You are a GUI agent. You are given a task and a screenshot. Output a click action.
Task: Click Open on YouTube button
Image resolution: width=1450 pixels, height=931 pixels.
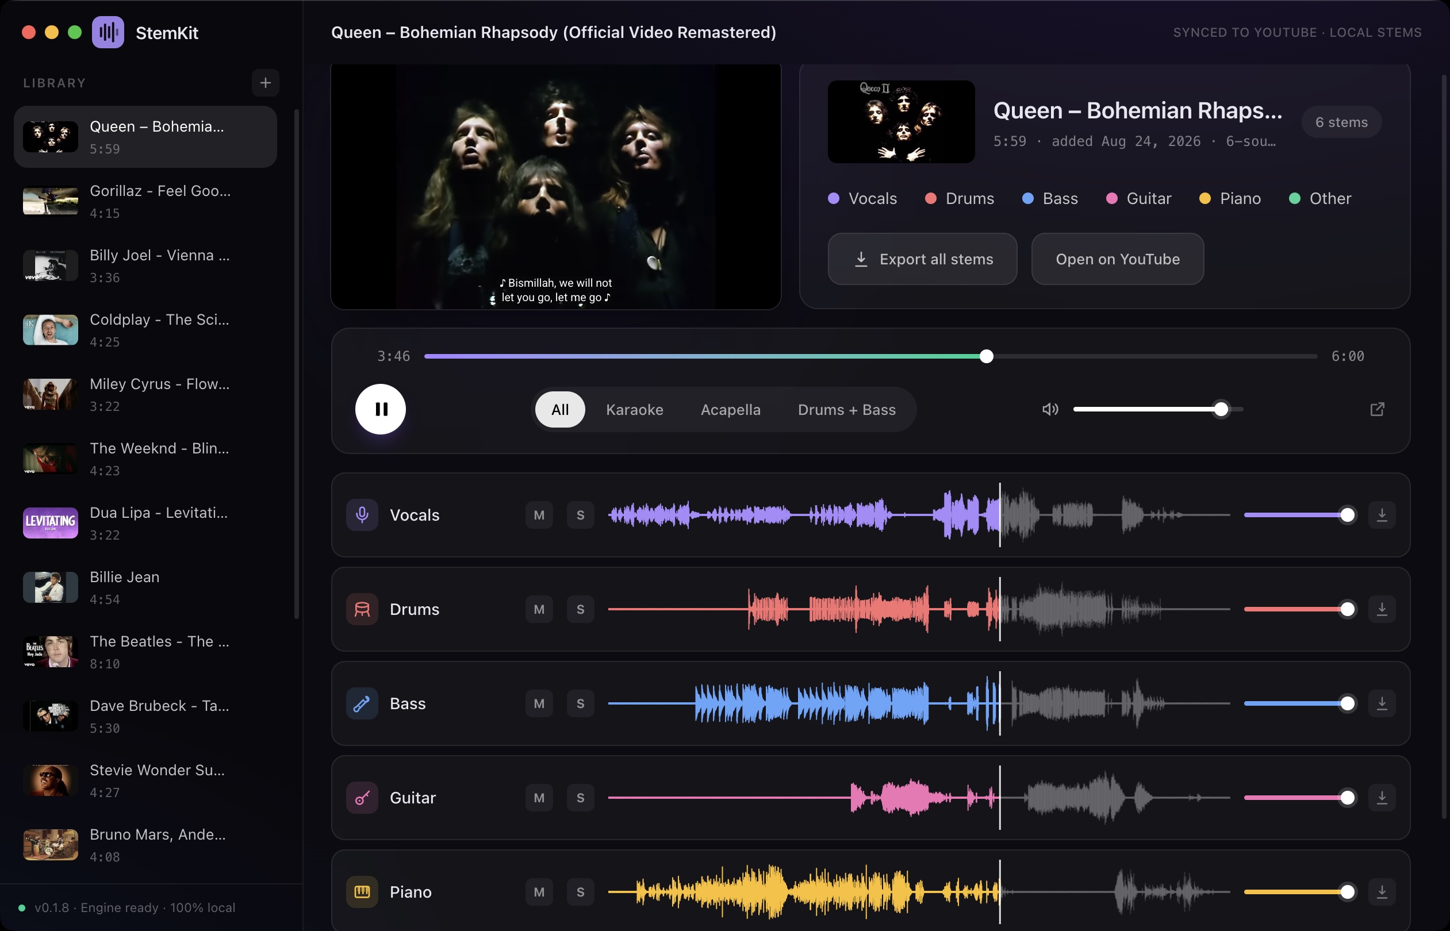click(1118, 259)
